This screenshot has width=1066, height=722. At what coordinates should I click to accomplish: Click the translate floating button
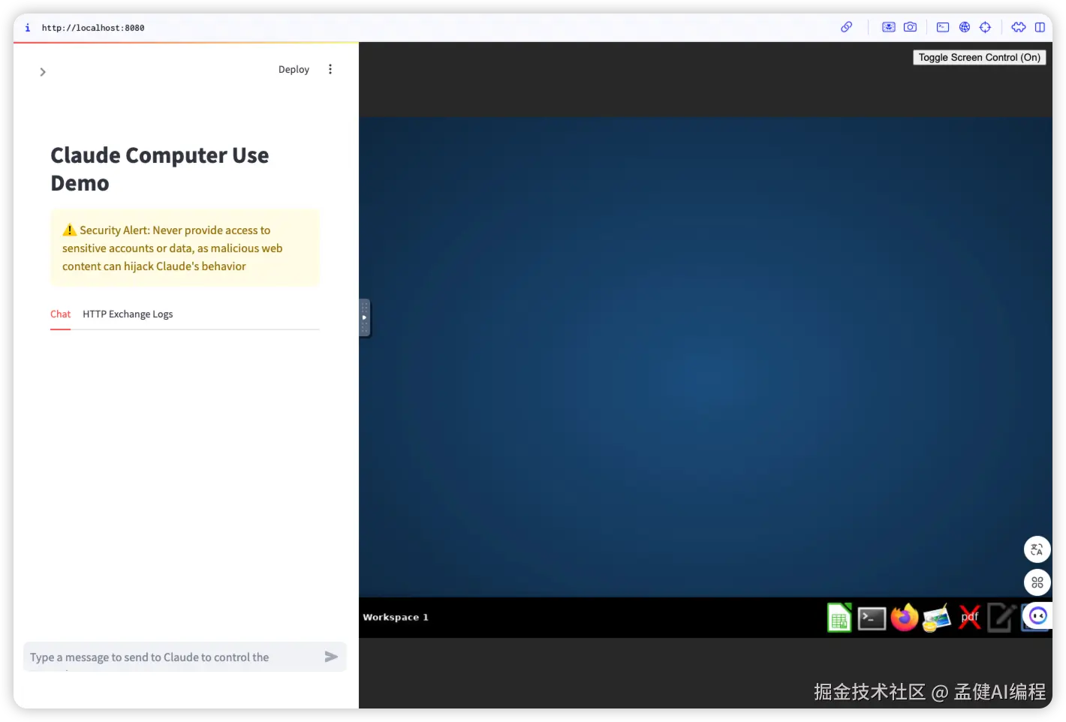[x=1037, y=549]
